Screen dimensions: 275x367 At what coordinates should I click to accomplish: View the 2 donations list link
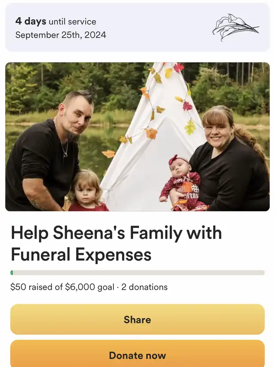(x=144, y=287)
